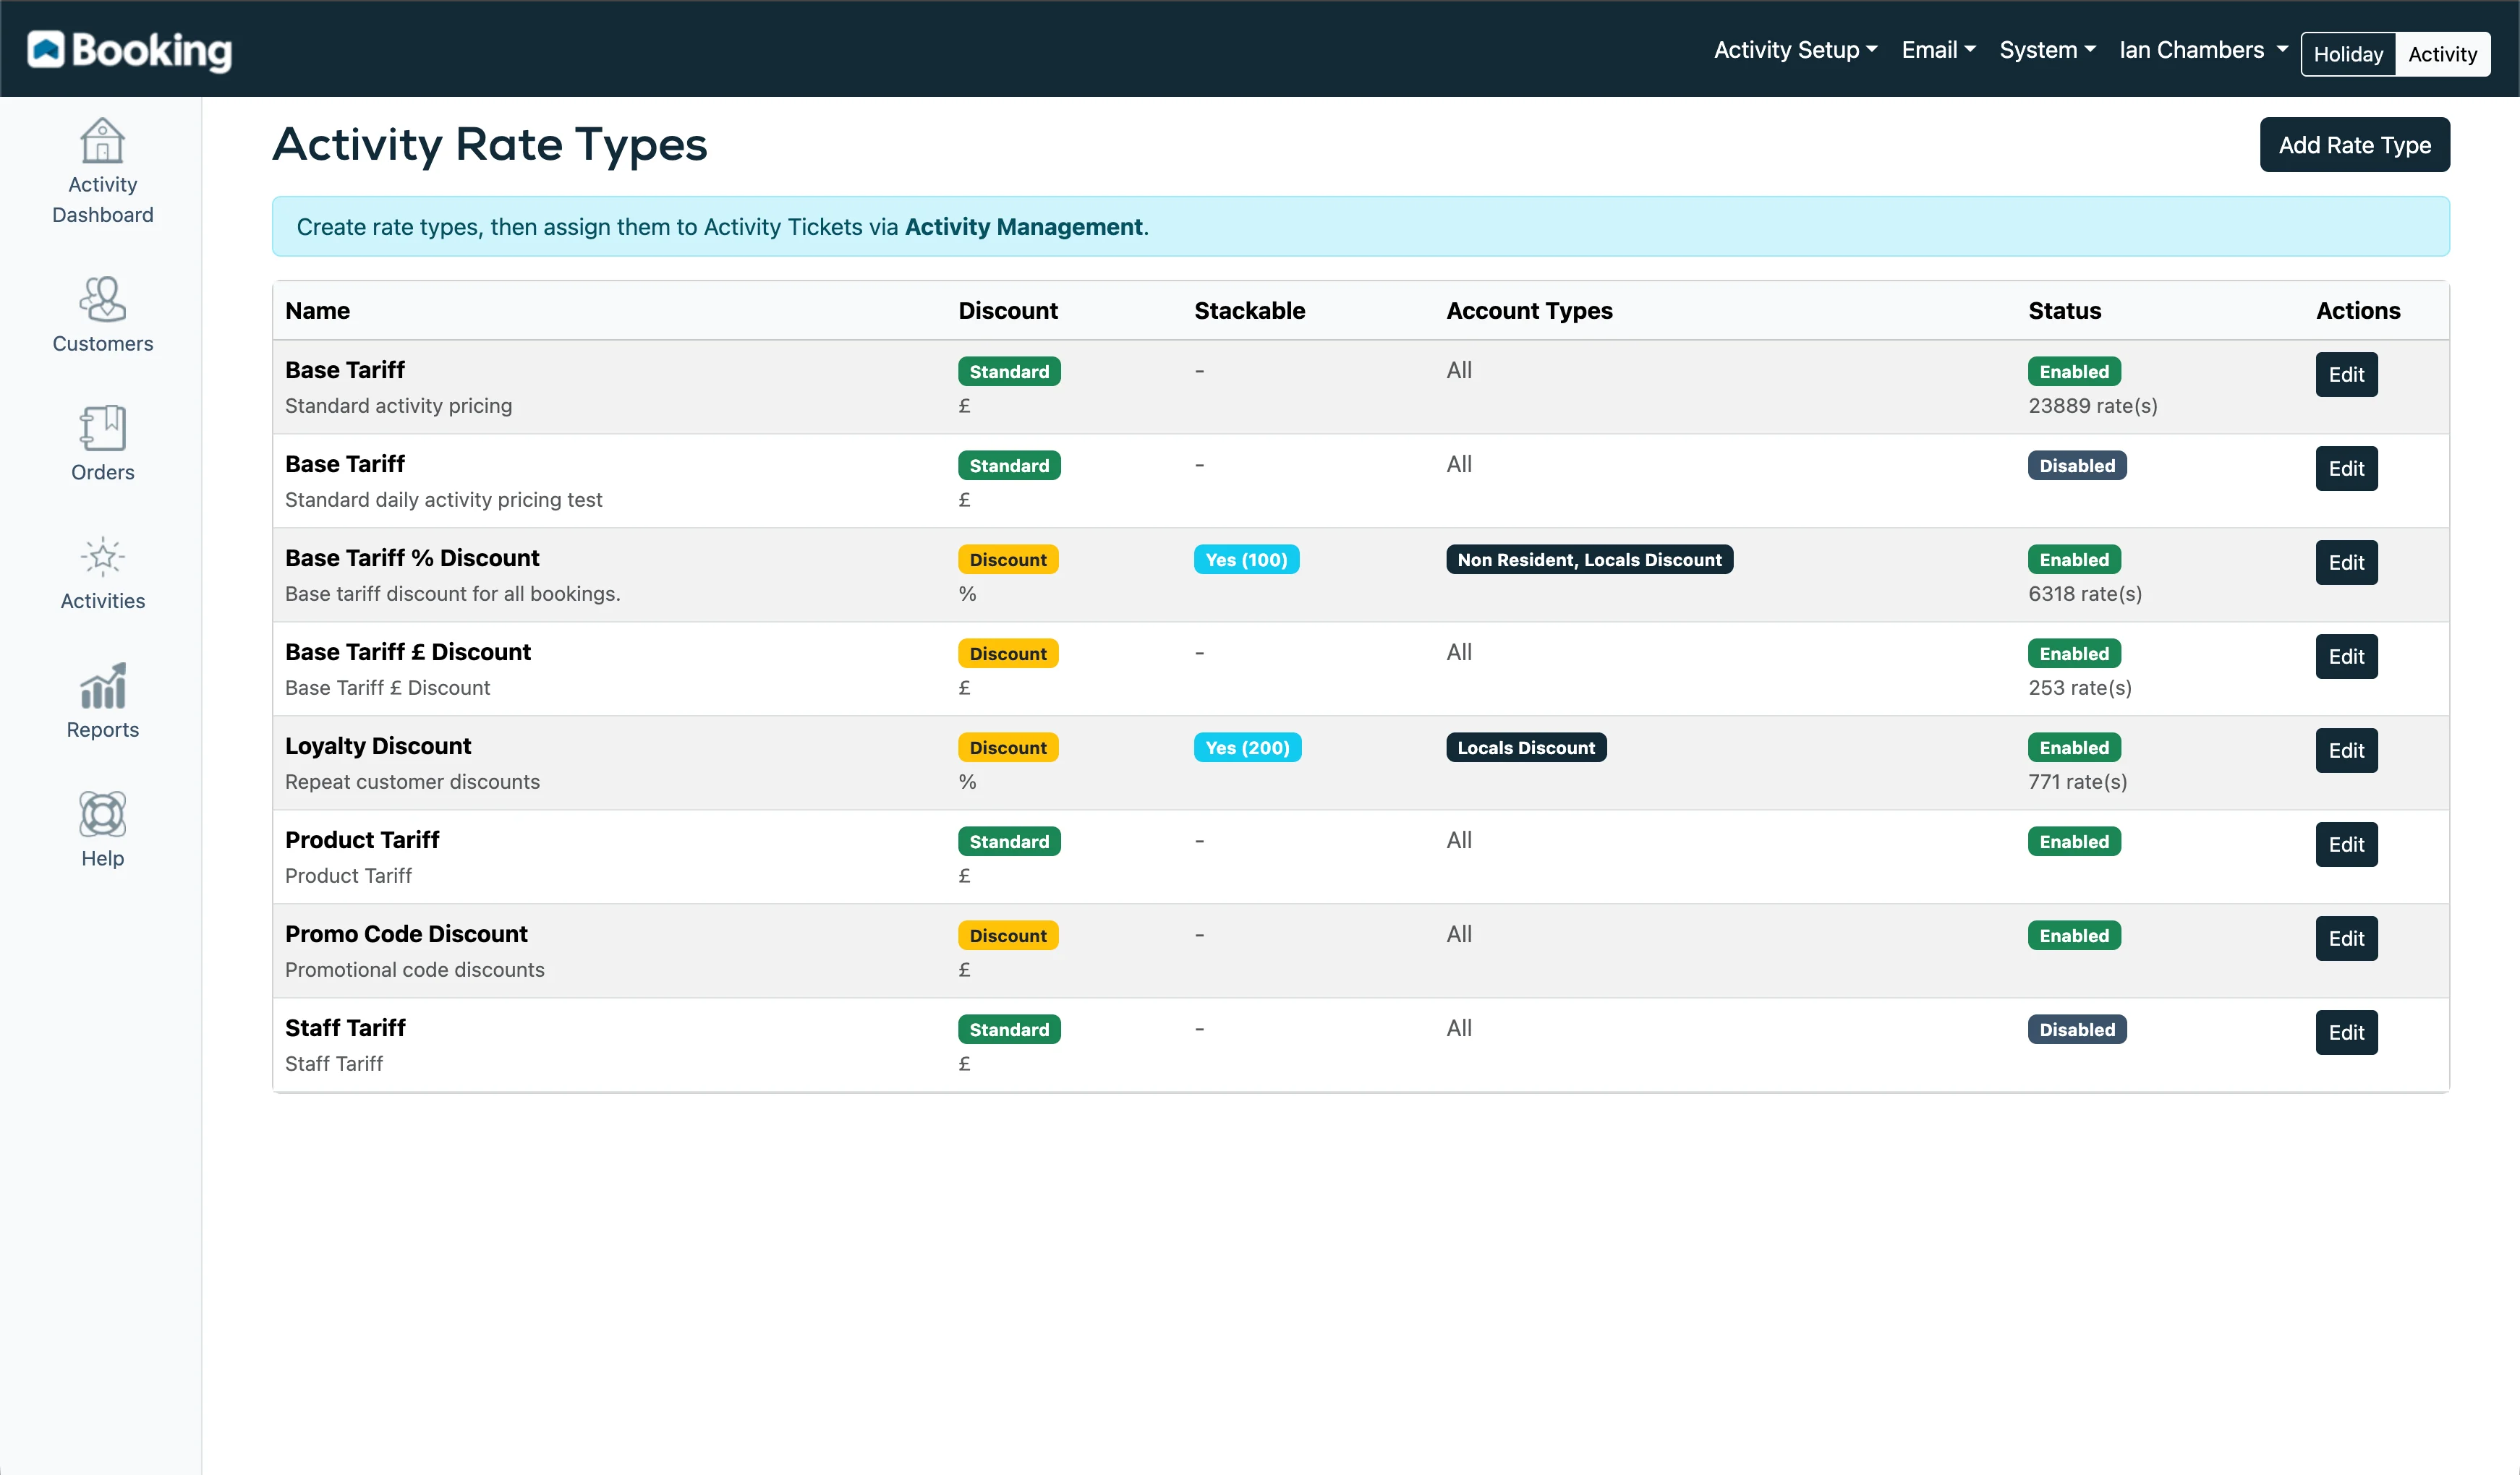2520x1475 pixels.
Task: Click the Yes (200) stackable badge
Action: coord(1247,748)
